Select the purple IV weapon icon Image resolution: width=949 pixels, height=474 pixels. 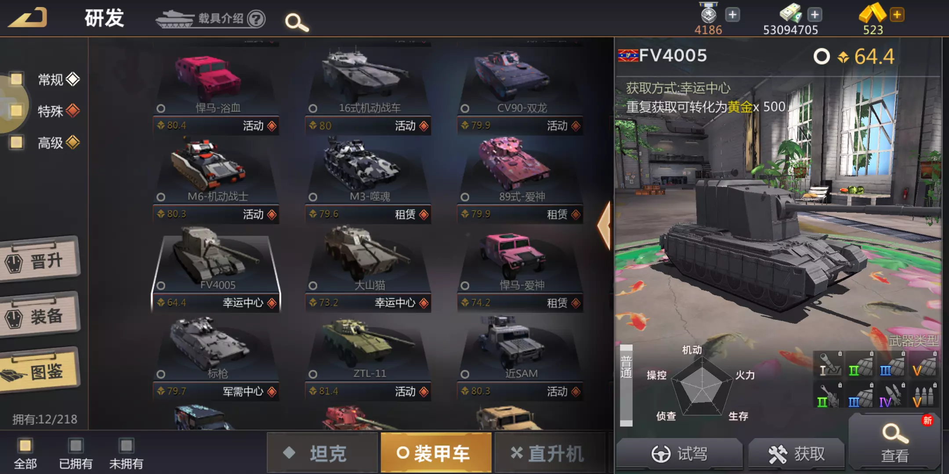pos(891,395)
